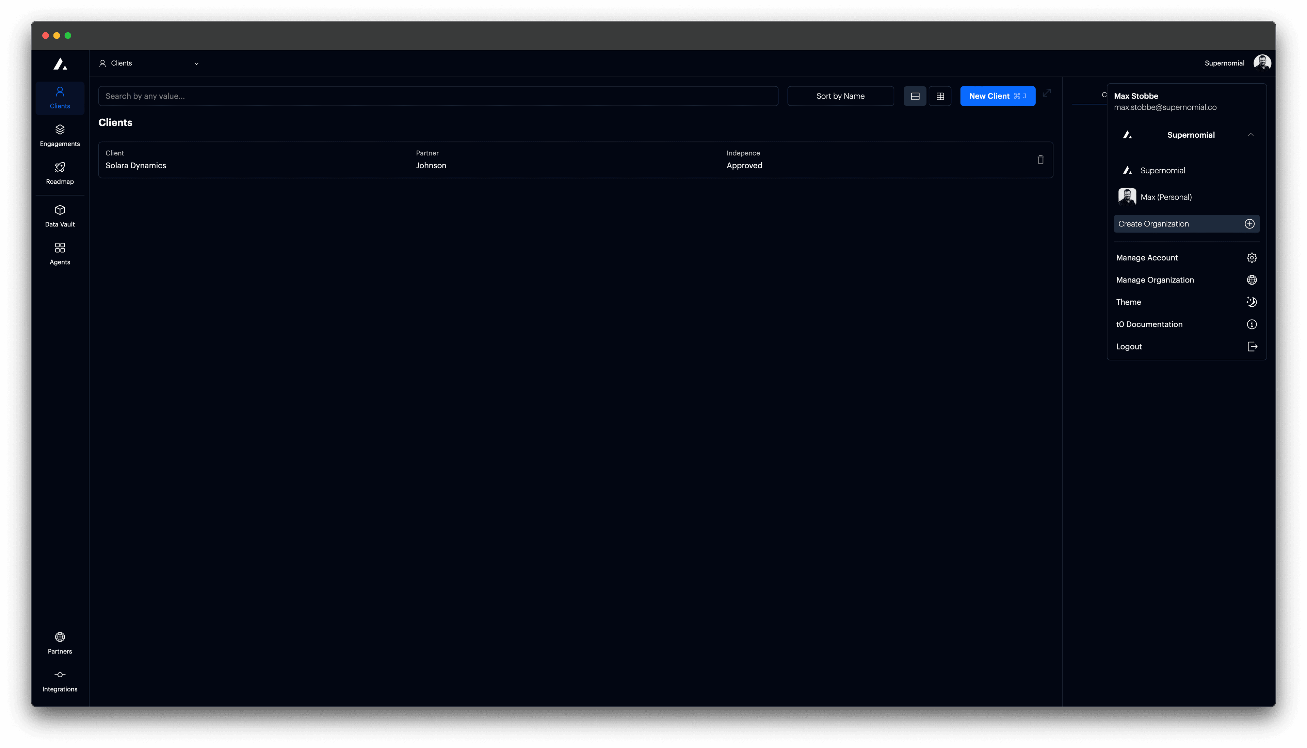Toggle the app theme
This screenshot has height=748, width=1307.
[1186, 302]
